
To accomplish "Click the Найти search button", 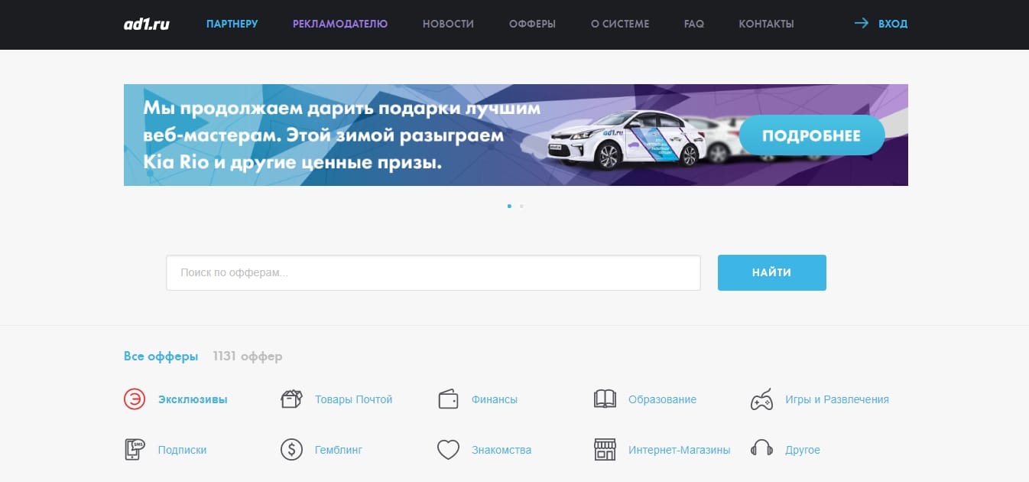I will point(772,272).
